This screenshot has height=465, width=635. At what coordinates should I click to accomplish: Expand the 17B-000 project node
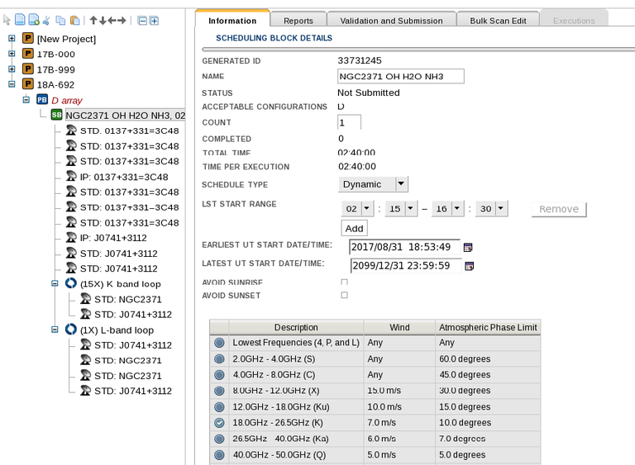12,54
